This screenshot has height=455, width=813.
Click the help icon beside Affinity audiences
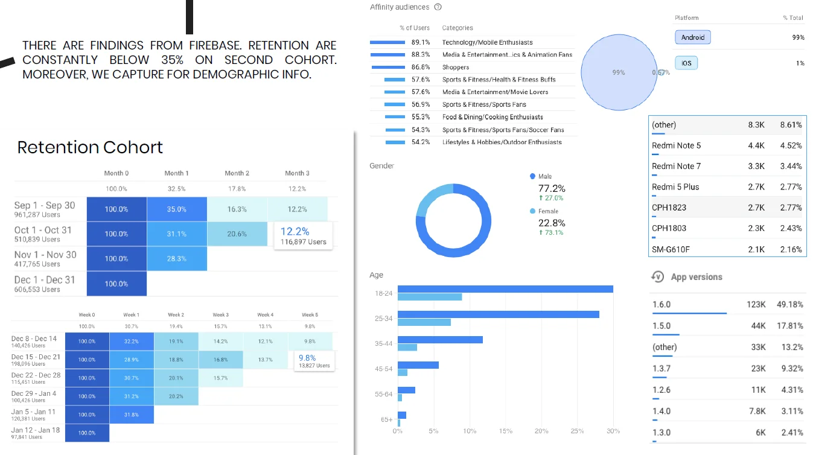click(x=438, y=7)
